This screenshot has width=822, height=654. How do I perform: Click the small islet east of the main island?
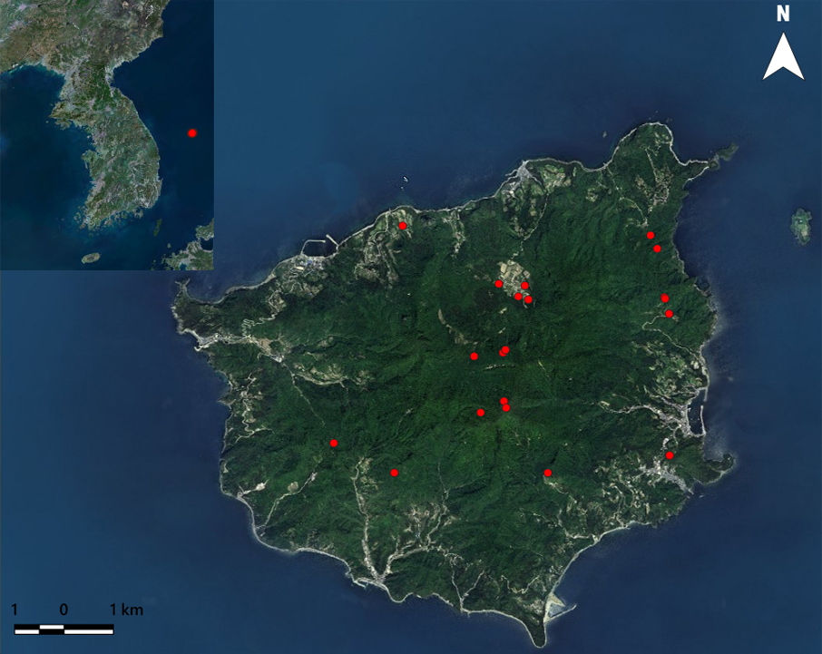[801, 226]
